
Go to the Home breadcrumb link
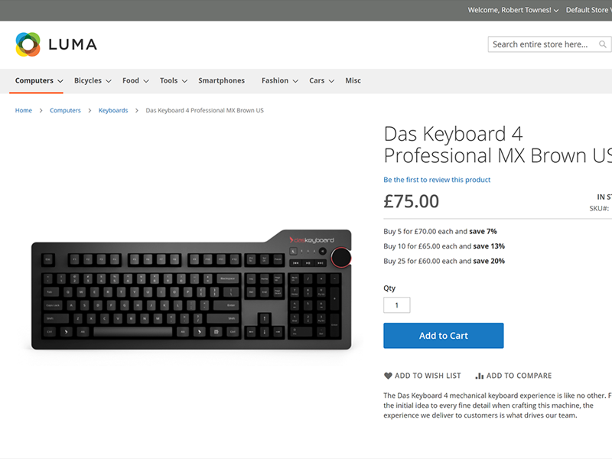(x=24, y=110)
